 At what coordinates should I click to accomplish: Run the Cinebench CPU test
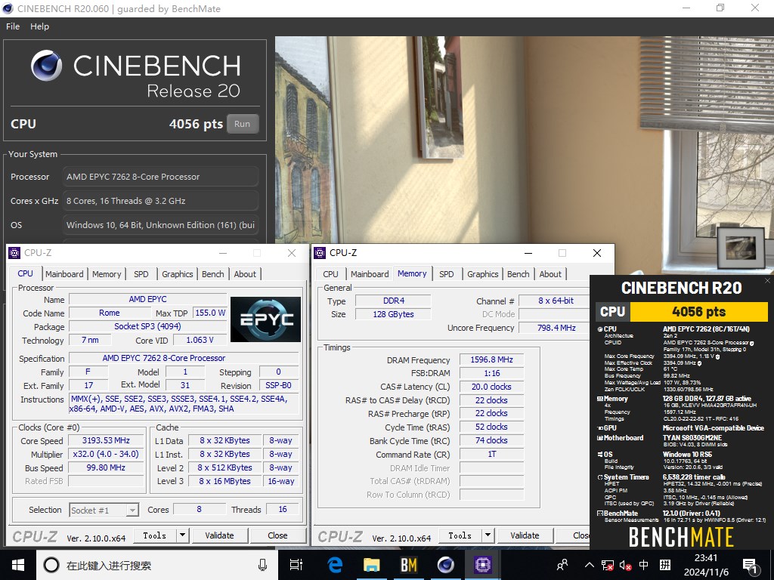(242, 124)
